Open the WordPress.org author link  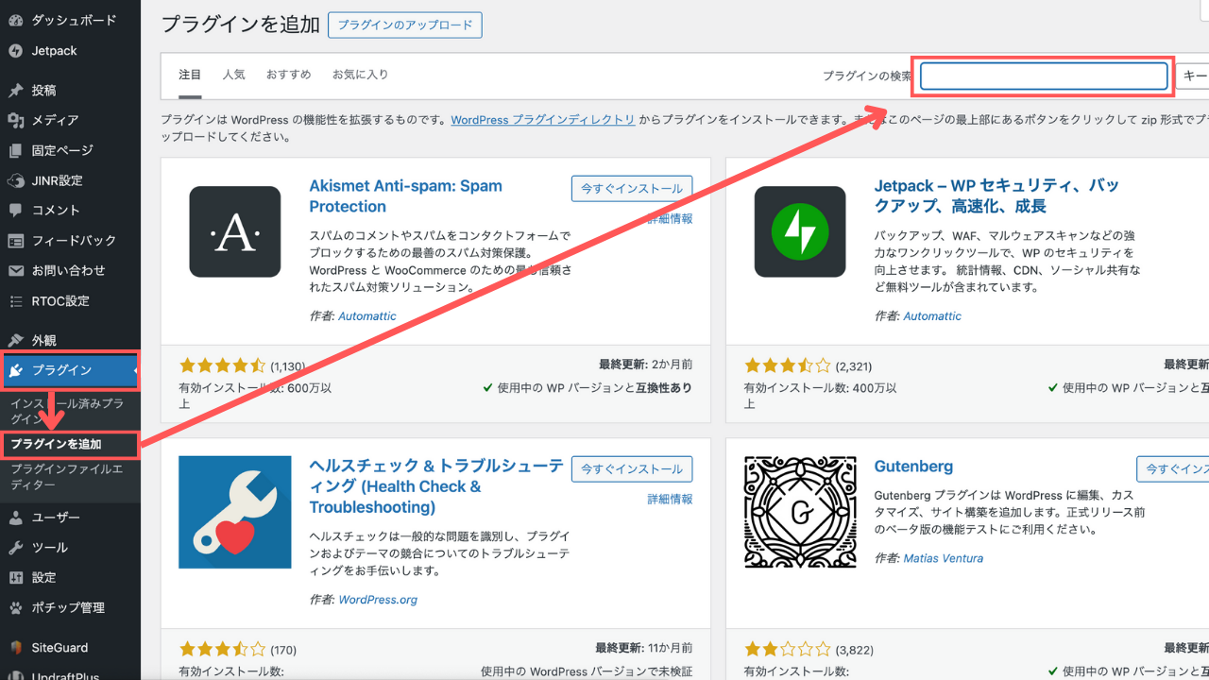(x=378, y=600)
